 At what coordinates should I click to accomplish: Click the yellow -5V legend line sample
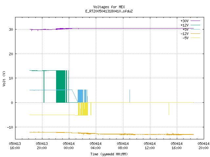[x=195, y=38]
